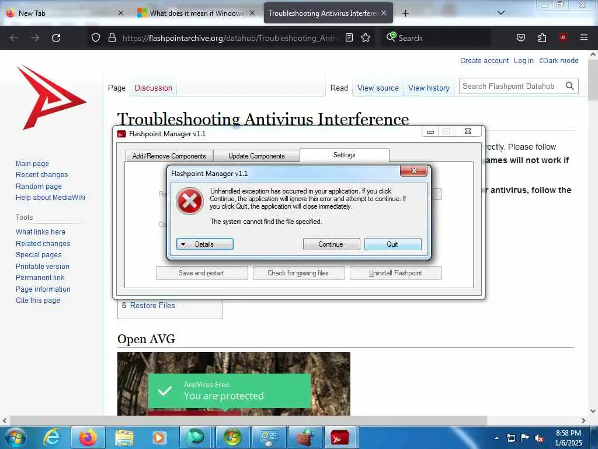This screenshot has height=449, width=598.
Task: Select Add/Remove Components tab in Flashpoint Manager
Action: pyautogui.click(x=169, y=156)
